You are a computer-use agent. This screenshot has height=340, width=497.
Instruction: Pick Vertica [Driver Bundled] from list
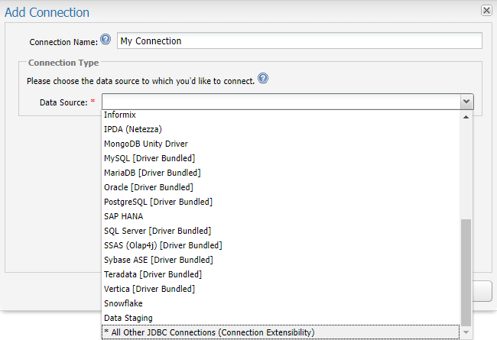click(x=281, y=290)
